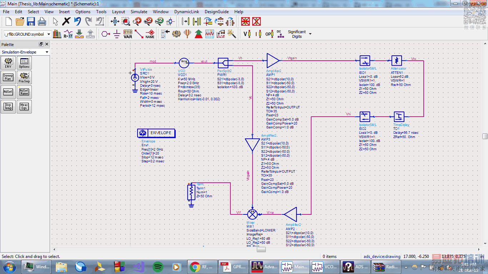Viewport: 488px width, 274px height.
Task: Expand the rflib:GROUND:symbol component dropdown
Action: pyautogui.click(x=48, y=34)
